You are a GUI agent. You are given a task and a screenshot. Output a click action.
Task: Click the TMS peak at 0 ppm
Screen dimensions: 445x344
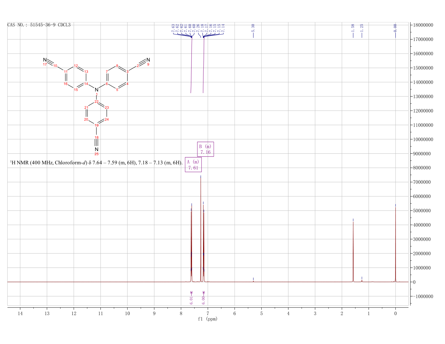[x=395, y=244]
